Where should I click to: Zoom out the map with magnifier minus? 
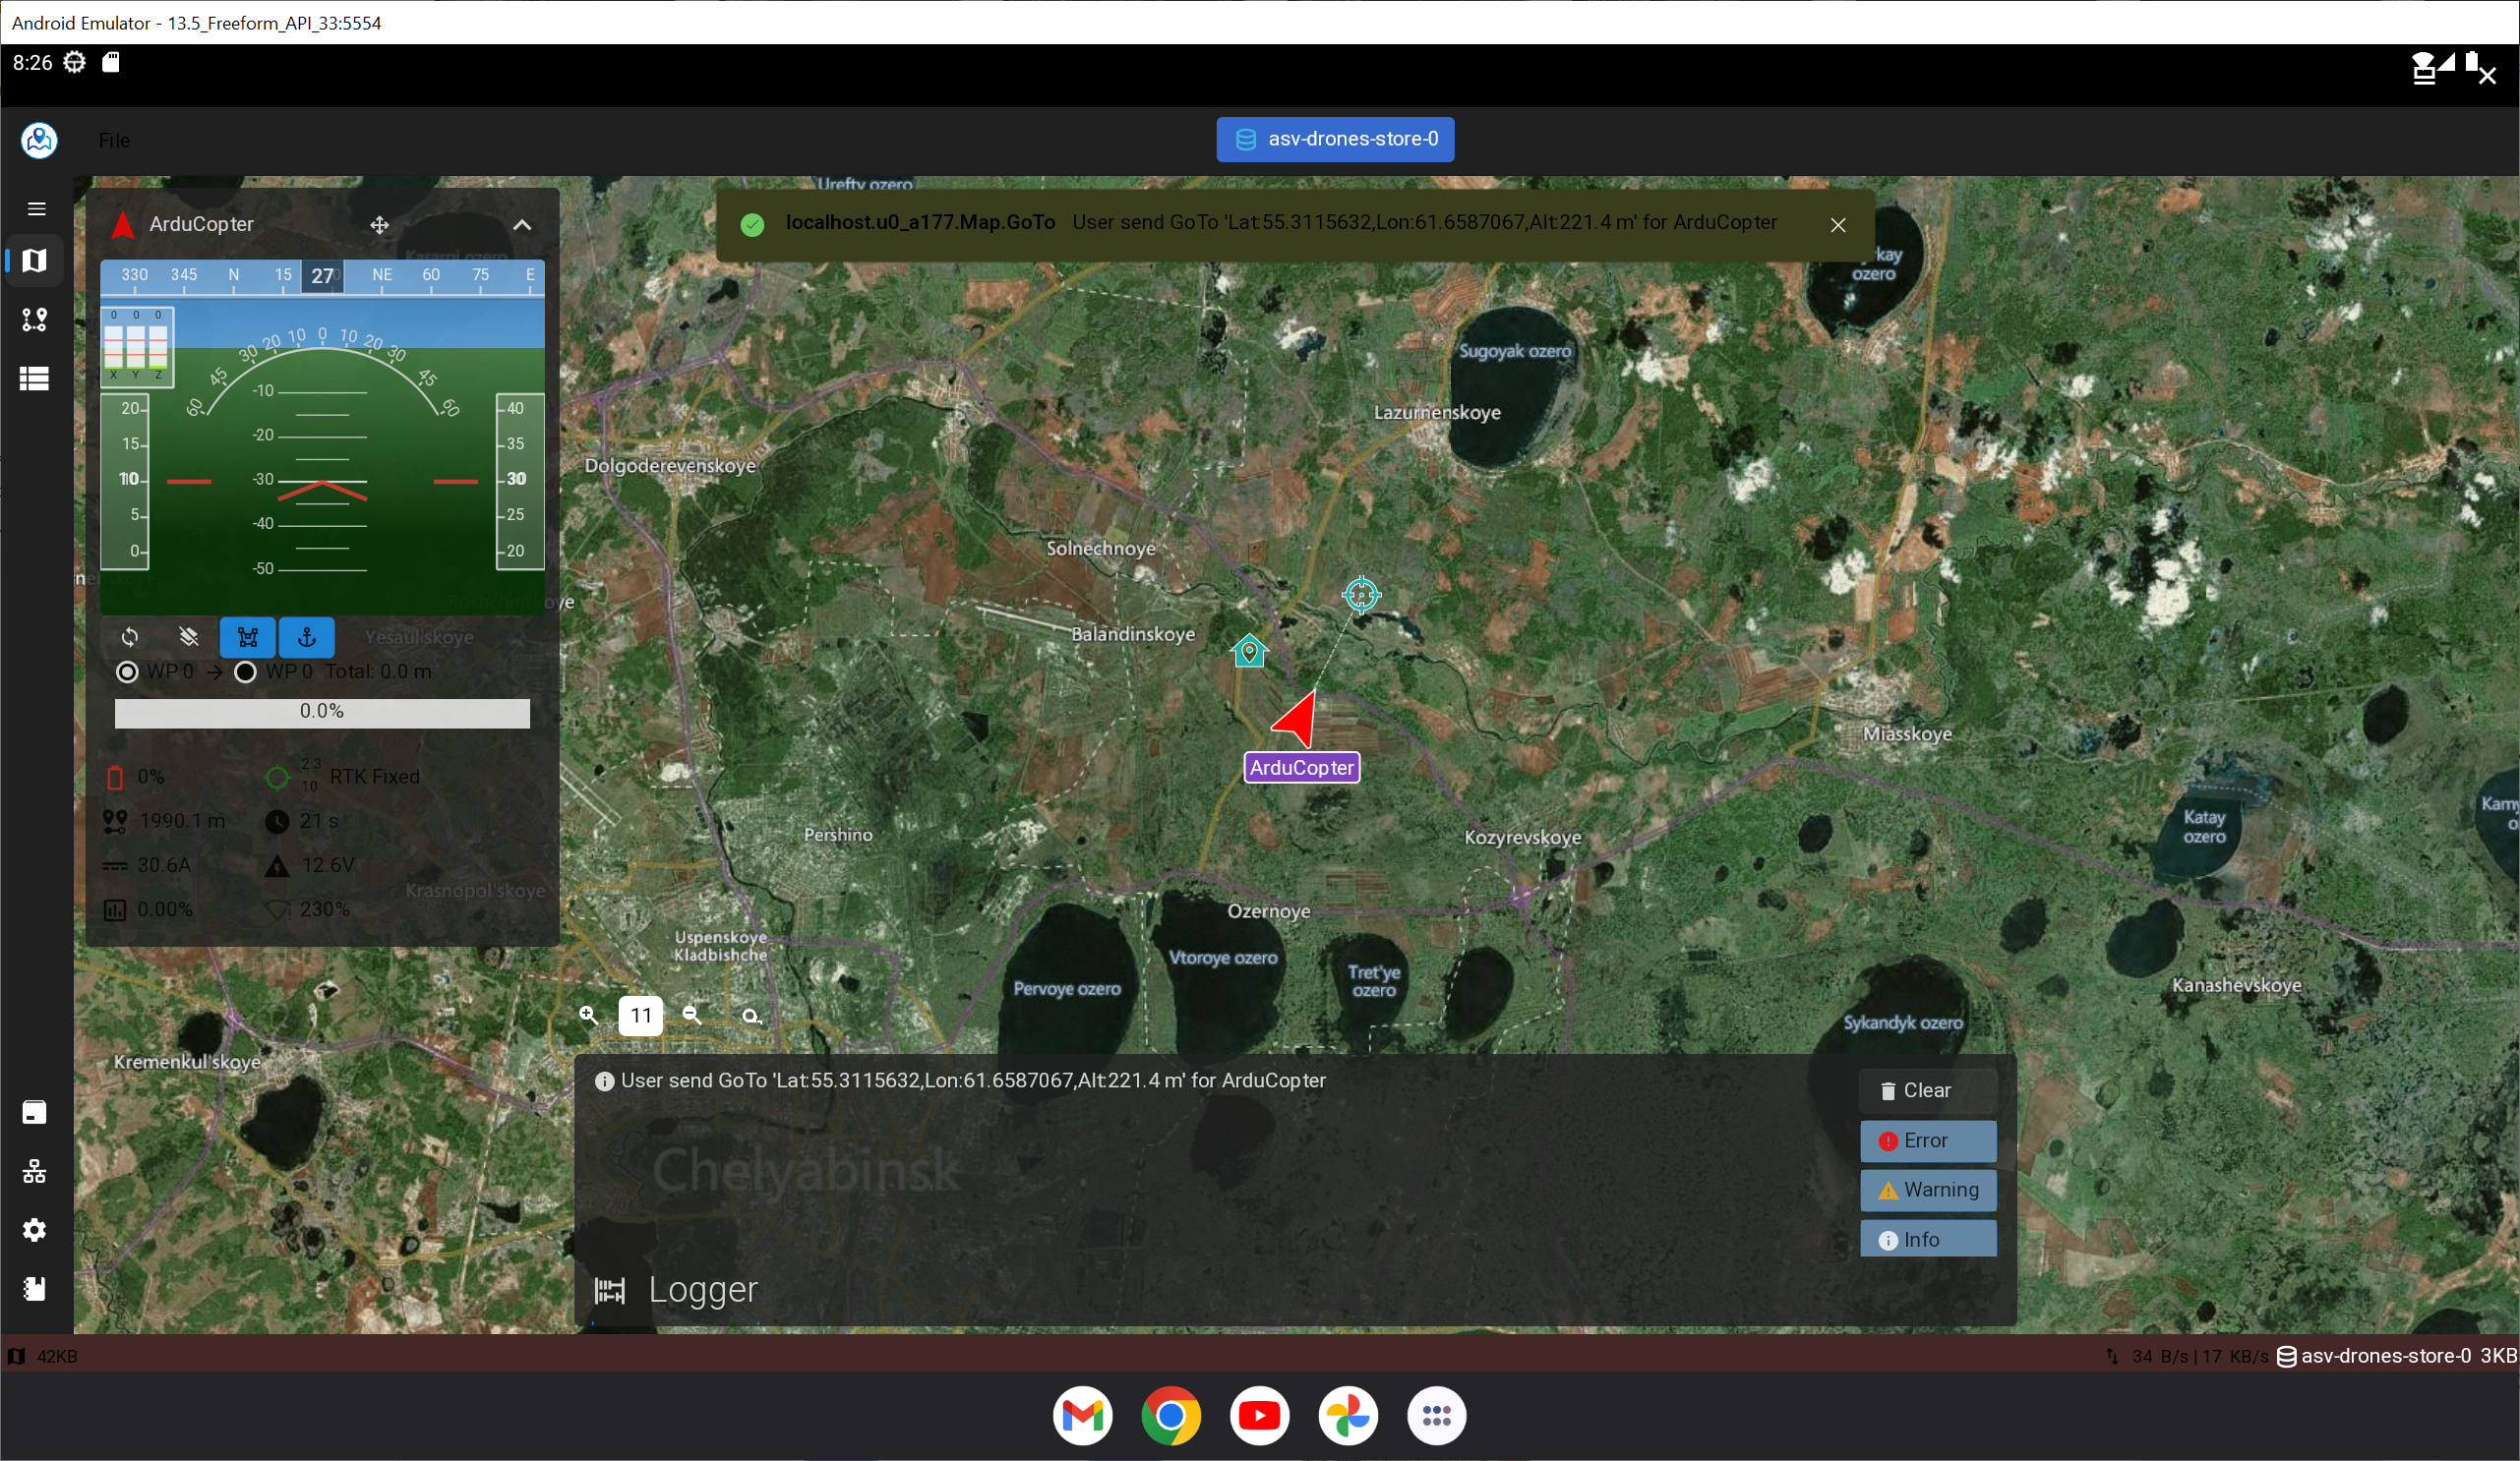[x=691, y=1016]
